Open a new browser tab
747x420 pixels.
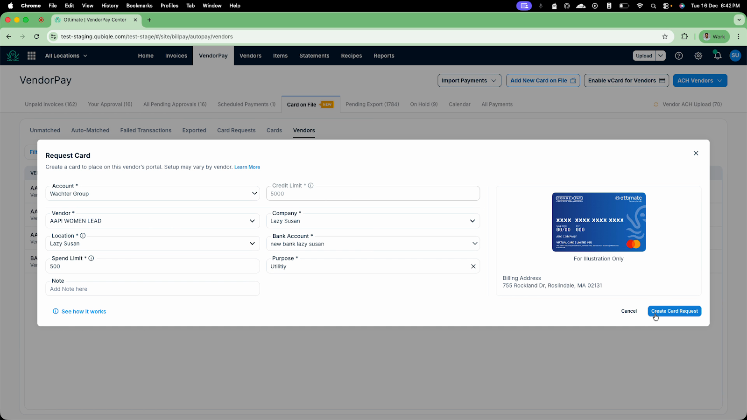[149, 20]
